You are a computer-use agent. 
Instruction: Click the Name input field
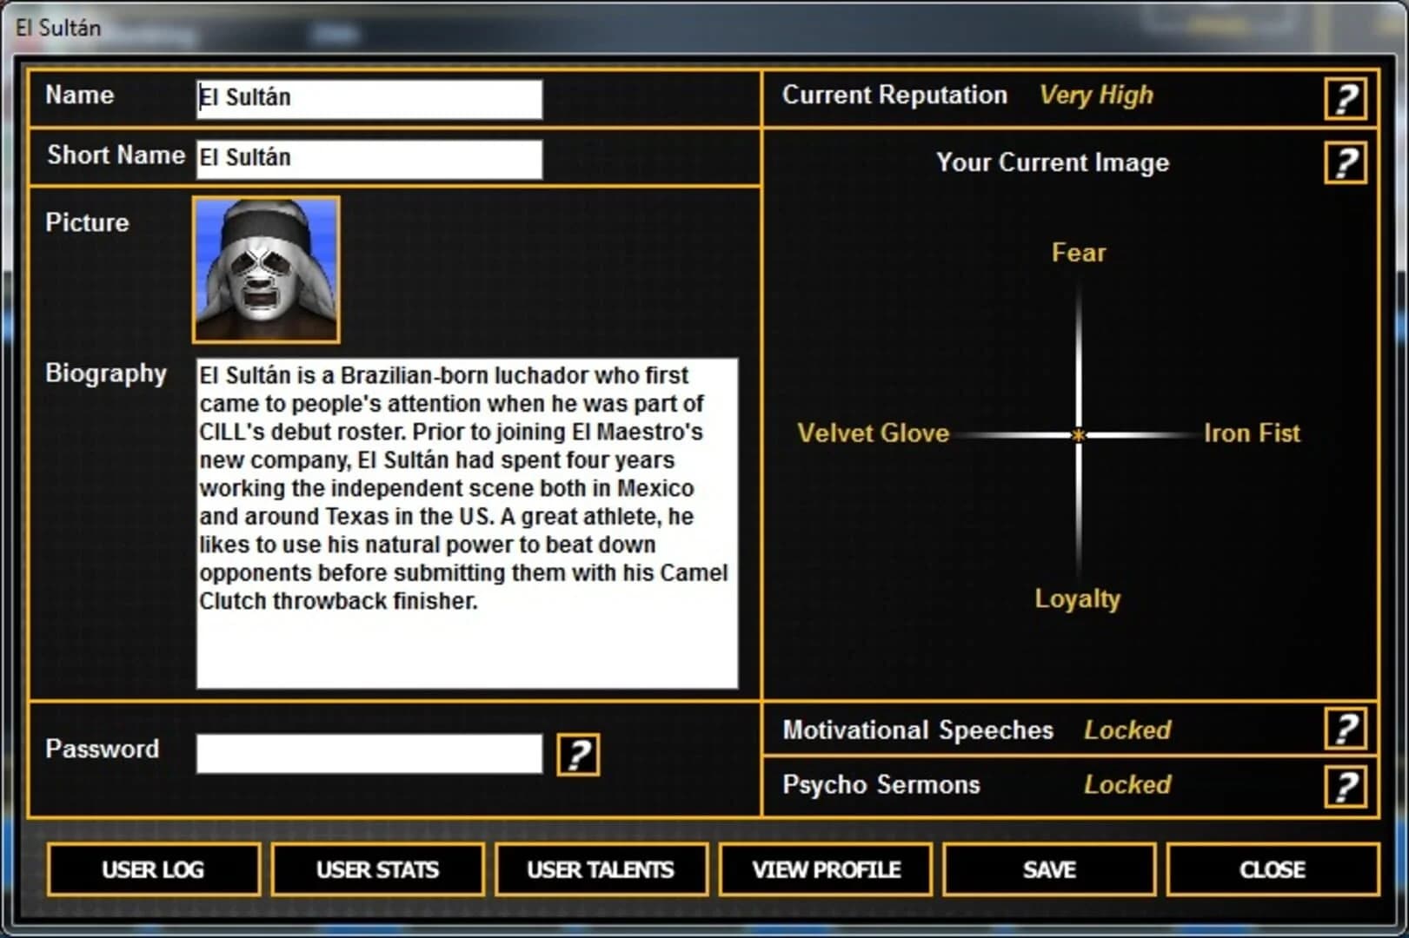368,98
